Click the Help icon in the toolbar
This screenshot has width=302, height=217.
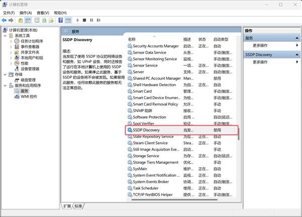[x=60, y=20]
